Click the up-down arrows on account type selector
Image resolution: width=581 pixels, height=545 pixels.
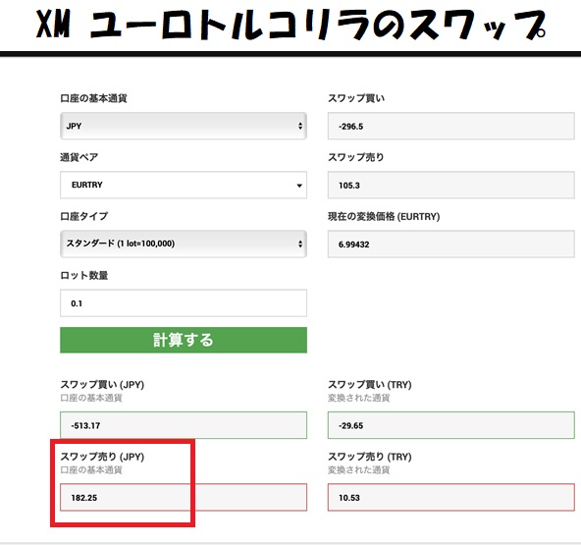299,244
